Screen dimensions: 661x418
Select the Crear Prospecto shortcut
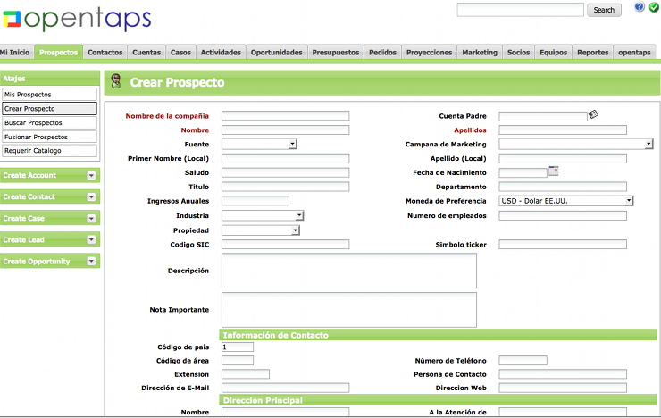click(49, 109)
